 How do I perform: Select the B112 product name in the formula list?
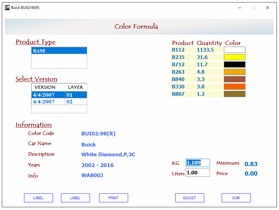178,50
